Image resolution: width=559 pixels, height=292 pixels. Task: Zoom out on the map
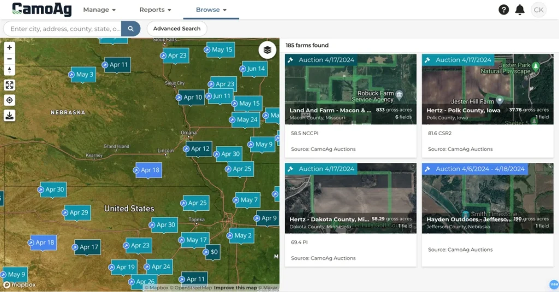point(10,59)
